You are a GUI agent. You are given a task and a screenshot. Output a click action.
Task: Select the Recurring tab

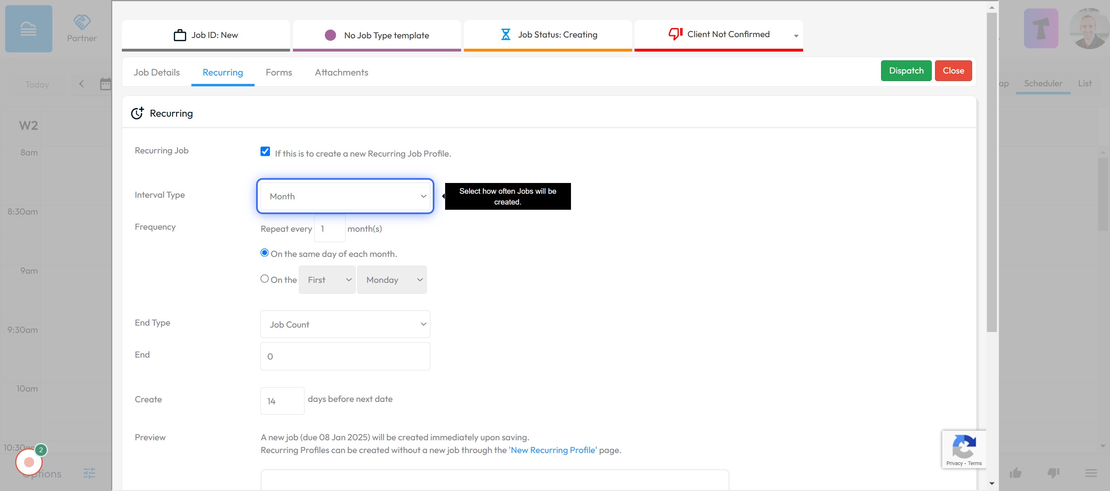[223, 72]
